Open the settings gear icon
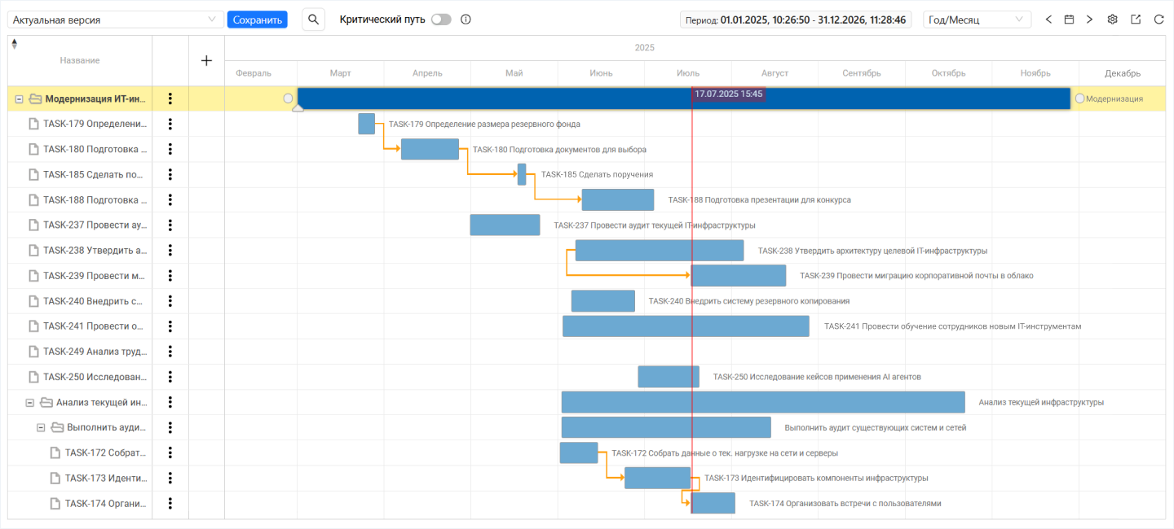The height and width of the screenshot is (529, 1174). (1112, 20)
